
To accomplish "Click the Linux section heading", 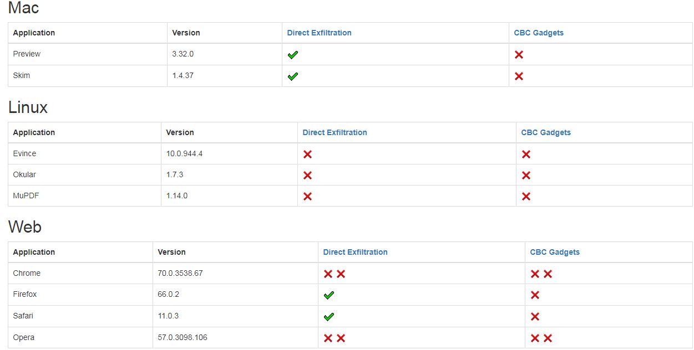I will pos(28,107).
